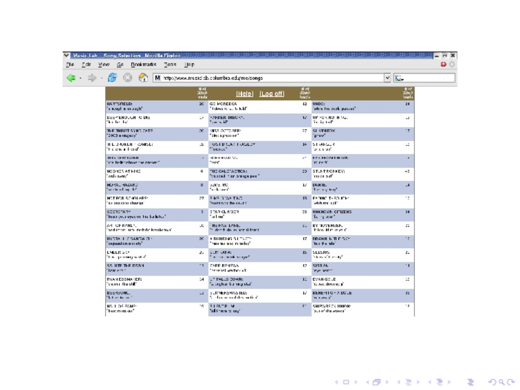The width and height of the screenshot is (520, 390).
Task: Go to next section in Beamer navigation bar
Action: click(x=449, y=382)
